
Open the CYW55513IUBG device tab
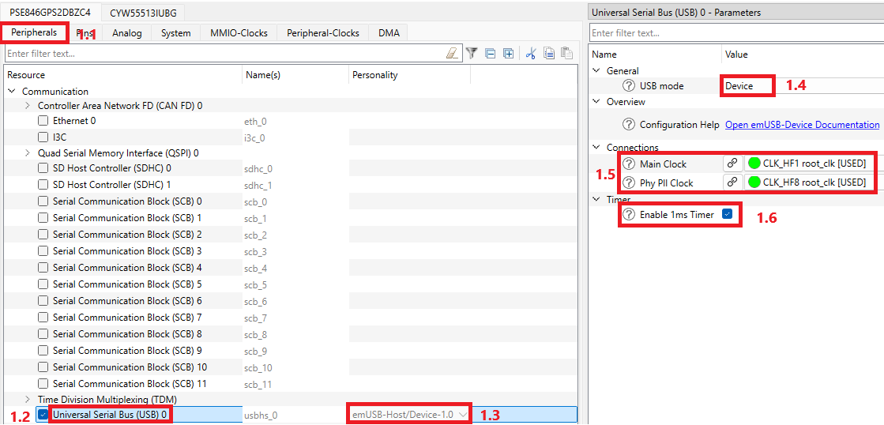pyautogui.click(x=144, y=13)
